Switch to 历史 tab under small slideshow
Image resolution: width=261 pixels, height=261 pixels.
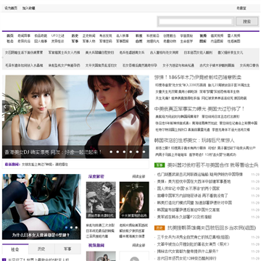coord(41,249)
